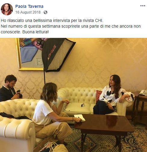Screen dimensions: 147x152
Task: Open the 16 August 2018 post timestamp
Action: tap(28, 12)
